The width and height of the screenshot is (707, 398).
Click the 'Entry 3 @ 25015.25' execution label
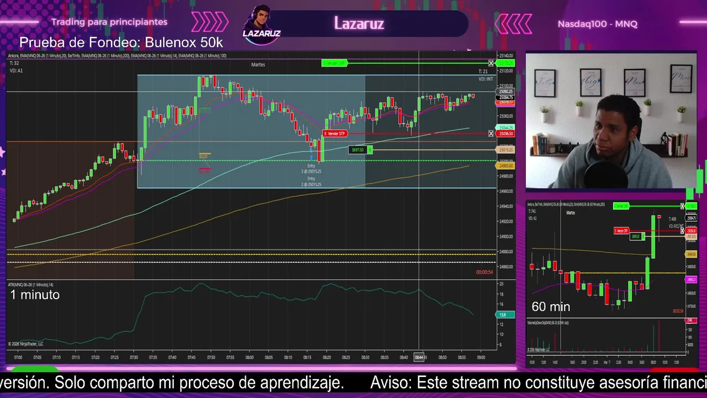click(312, 169)
